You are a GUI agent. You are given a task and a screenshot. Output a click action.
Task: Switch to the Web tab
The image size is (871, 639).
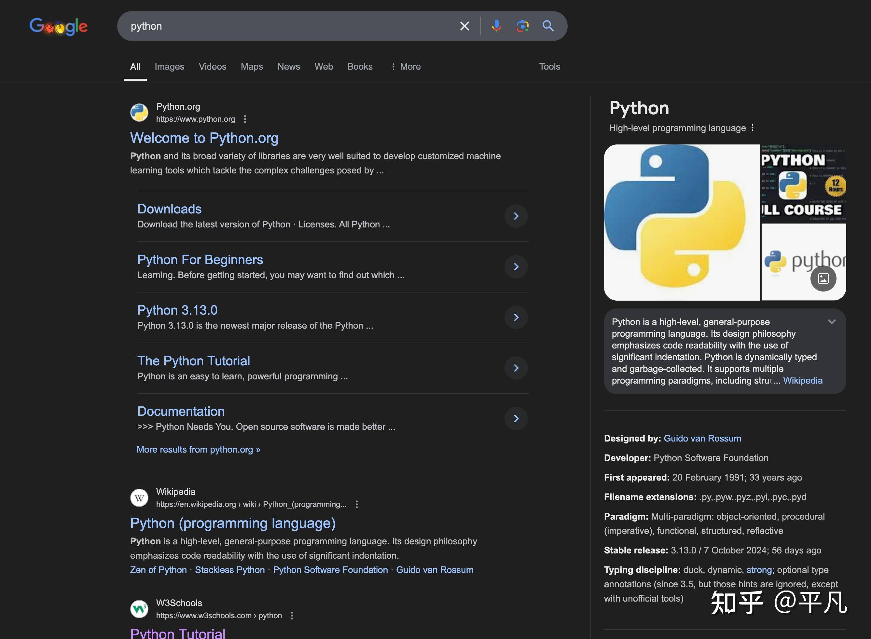point(324,66)
